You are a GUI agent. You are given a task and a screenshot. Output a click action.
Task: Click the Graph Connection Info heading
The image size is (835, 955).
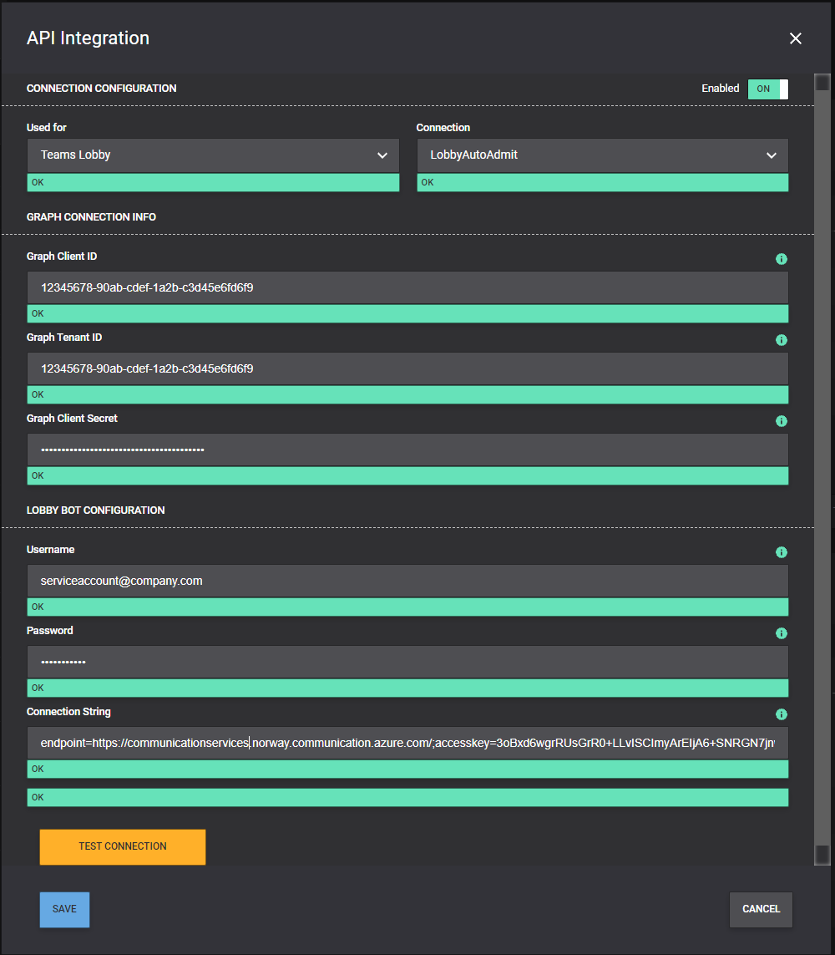pyautogui.click(x=91, y=217)
